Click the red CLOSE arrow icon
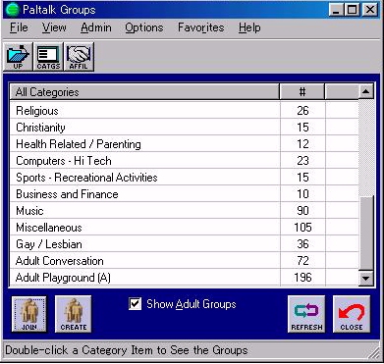 tap(352, 314)
